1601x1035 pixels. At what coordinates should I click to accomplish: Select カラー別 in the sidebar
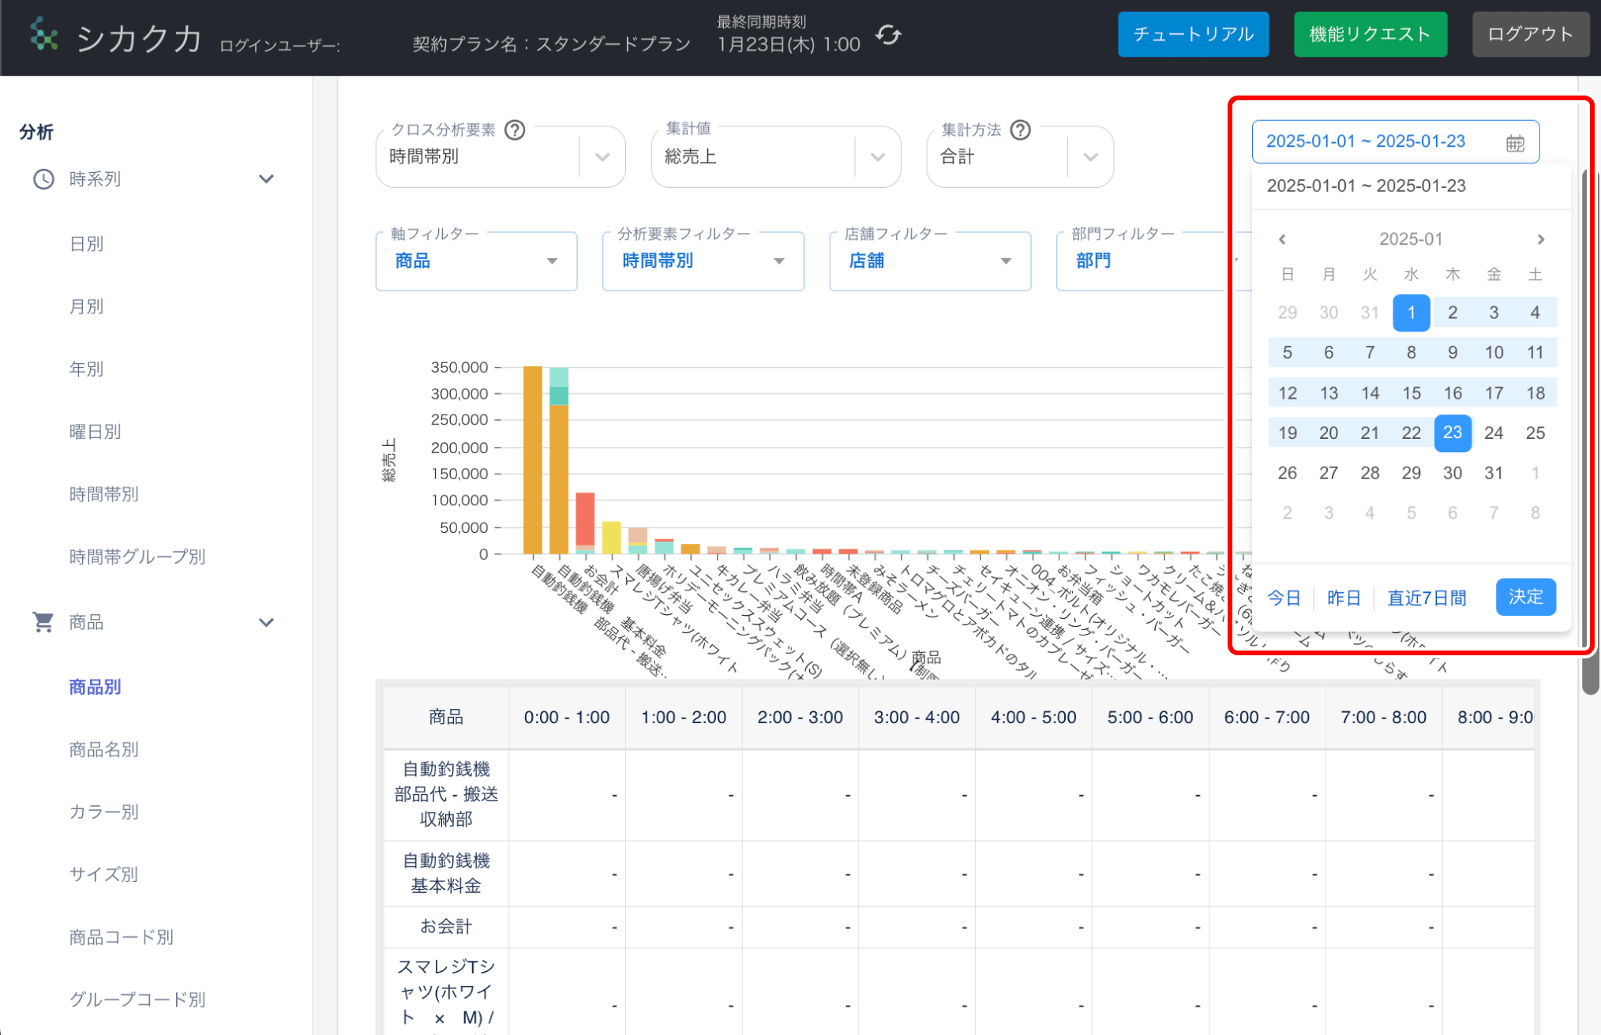pyautogui.click(x=104, y=812)
